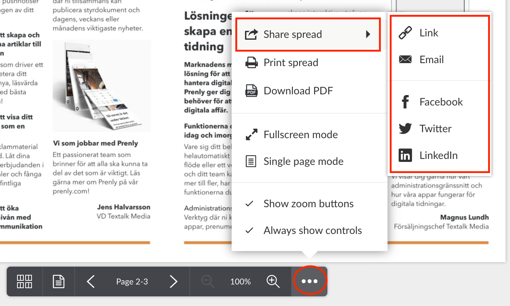
Task: Select Print spread from the menu
Action: 290,63
